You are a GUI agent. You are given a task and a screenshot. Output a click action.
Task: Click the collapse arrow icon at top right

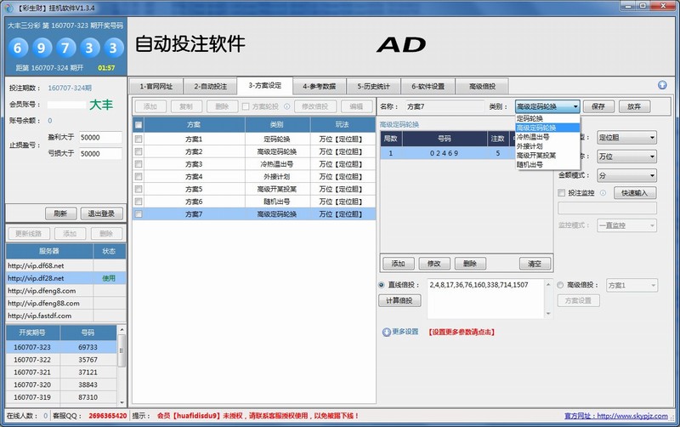click(662, 85)
